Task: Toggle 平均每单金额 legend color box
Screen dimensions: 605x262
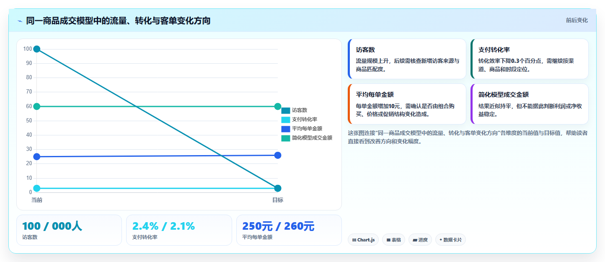Action: coord(286,129)
